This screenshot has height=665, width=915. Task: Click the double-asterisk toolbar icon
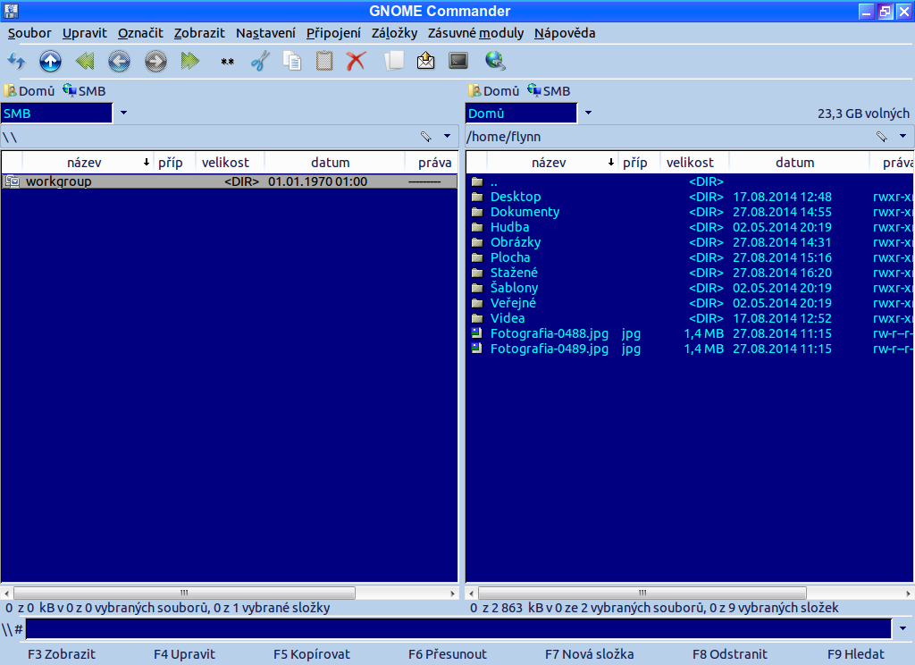(x=227, y=62)
